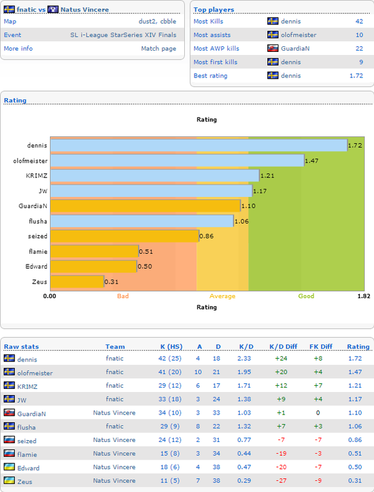Viewport: 374px width, 492px height.
Task: Click the flag in olofmeister raw stats row
Action: coord(9,371)
